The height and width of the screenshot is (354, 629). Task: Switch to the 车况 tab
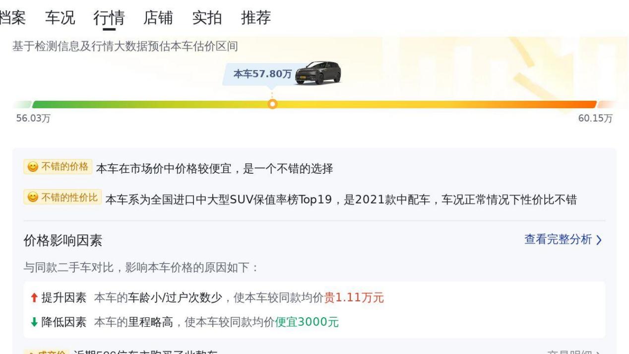tap(60, 18)
